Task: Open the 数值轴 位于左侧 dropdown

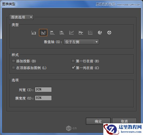Action: [81, 42]
